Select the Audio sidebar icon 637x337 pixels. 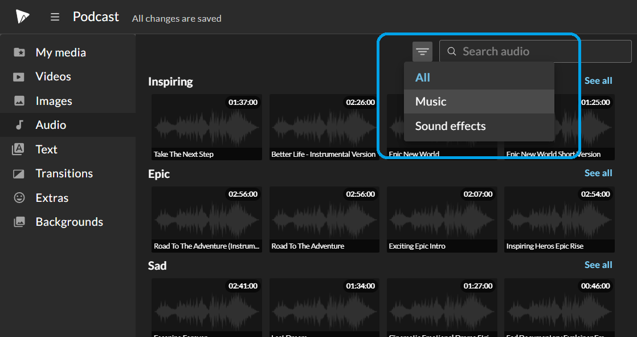pos(51,125)
